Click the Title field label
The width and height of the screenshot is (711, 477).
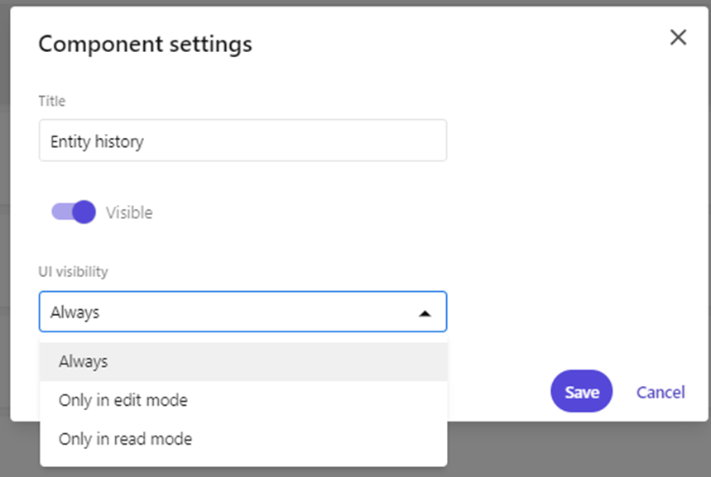(x=52, y=101)
